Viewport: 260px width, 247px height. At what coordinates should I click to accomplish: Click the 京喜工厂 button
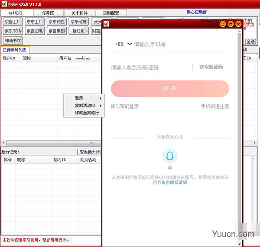pyautogui.click(x=13, y=22)
